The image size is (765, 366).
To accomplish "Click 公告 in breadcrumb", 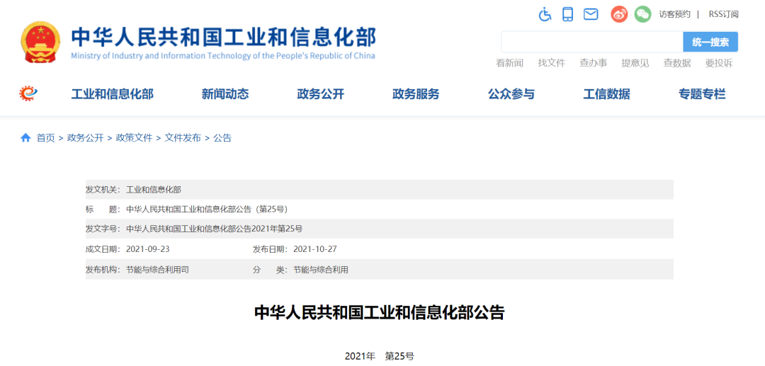I will [x=222, y=138].
